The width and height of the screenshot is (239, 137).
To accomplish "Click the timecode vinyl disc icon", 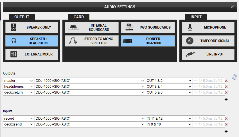I will point(190,41).
